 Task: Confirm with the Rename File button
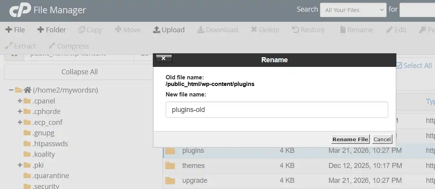(350, 139)
